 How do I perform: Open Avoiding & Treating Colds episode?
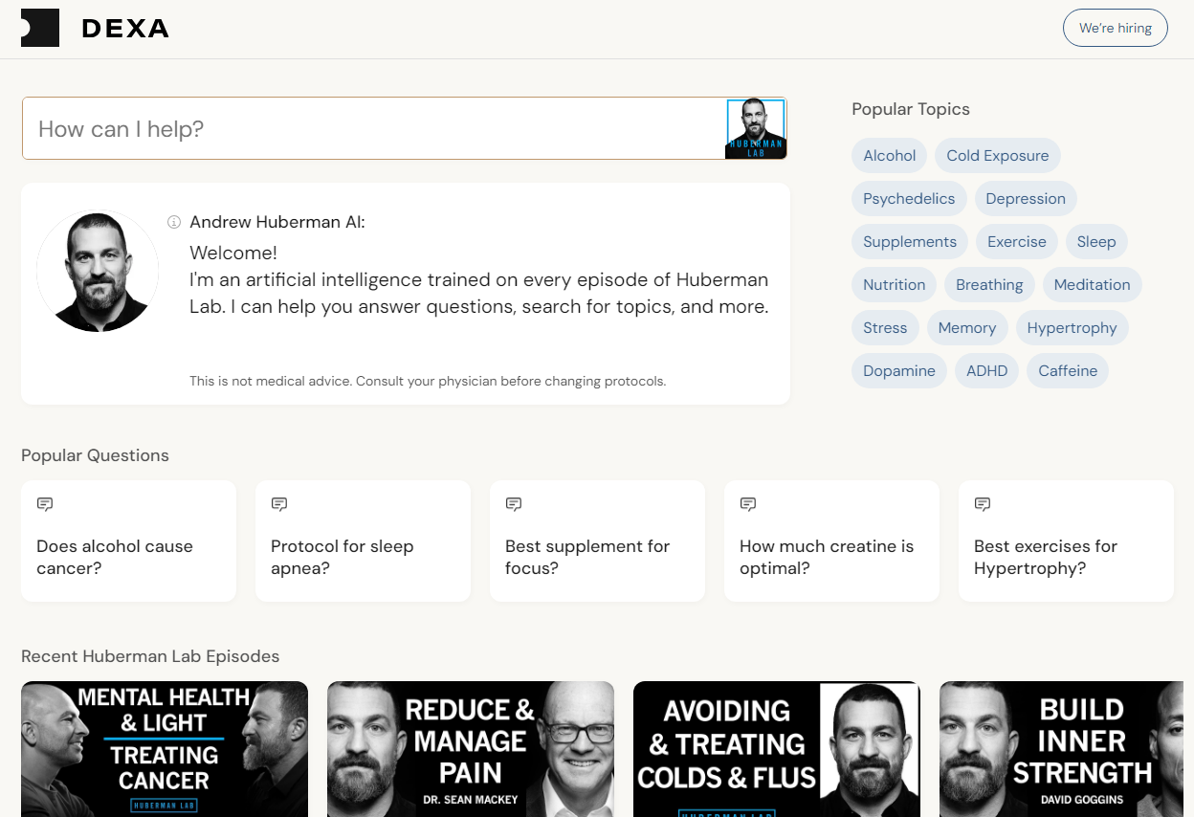777,749
